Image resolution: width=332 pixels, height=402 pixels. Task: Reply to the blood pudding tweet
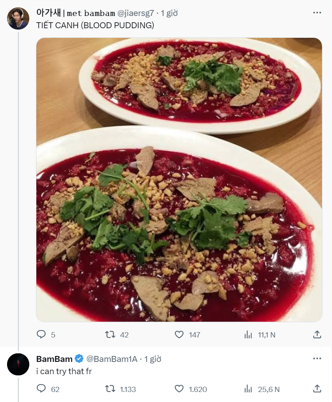coord(41,334)
